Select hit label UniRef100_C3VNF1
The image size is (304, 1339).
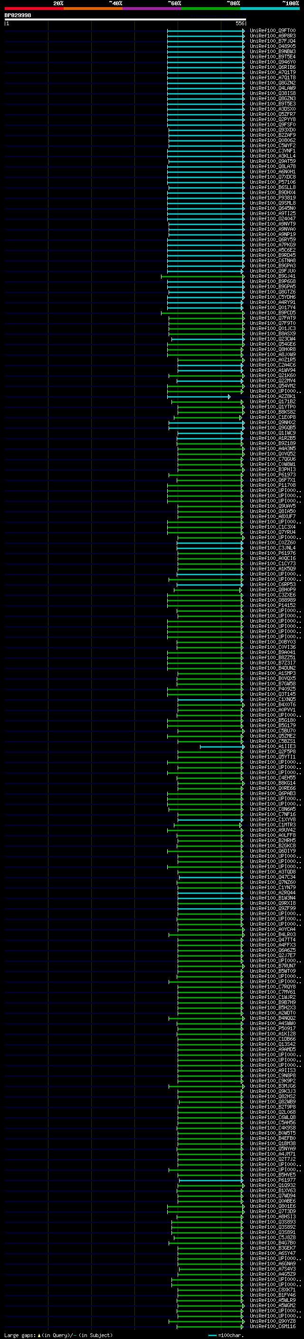(x=273, y=151)
